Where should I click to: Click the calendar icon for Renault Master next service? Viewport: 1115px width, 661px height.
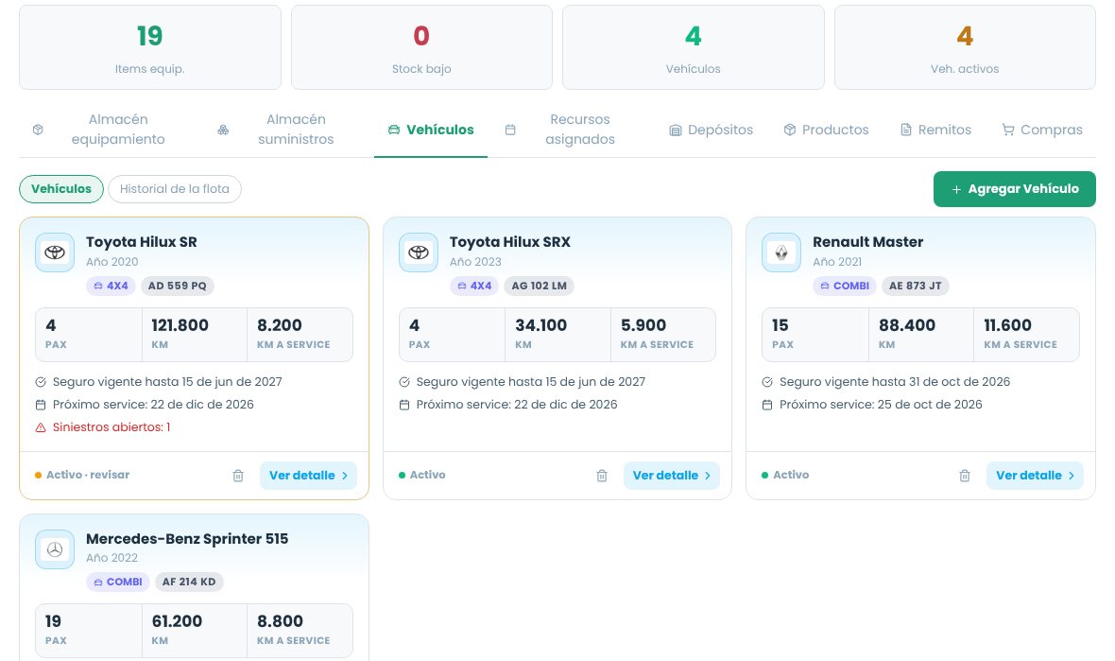766,405
